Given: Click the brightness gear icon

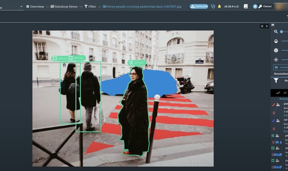Looking at the screenshot, I should tap(276, 50).
